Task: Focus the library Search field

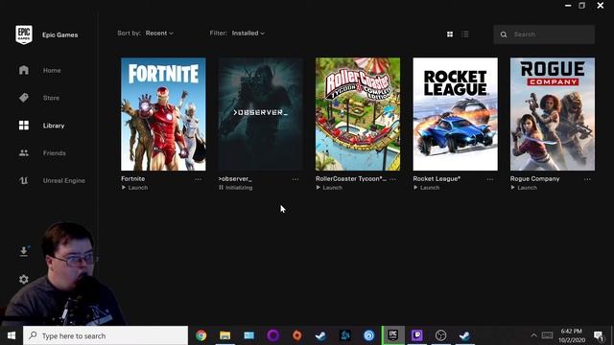Action: tap(544, 34)
